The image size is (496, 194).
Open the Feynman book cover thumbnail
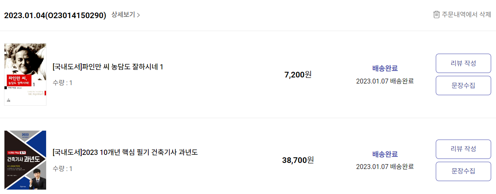pyautogui.click(x=25, y=74)
